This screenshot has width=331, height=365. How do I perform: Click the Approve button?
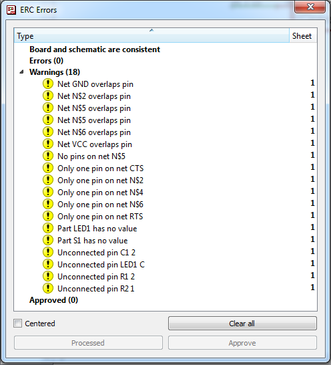pyautogui.click(x=242, y=343)
